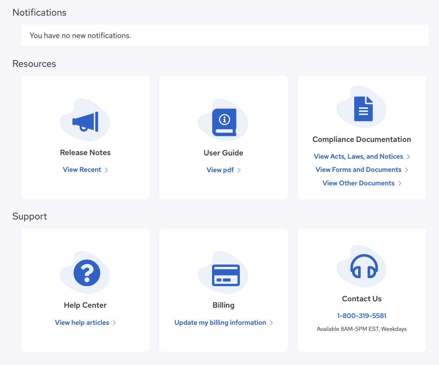439x365 pixels.
Task: Click the Compliance Documentation file icon
Action: [x=363, y=109]
